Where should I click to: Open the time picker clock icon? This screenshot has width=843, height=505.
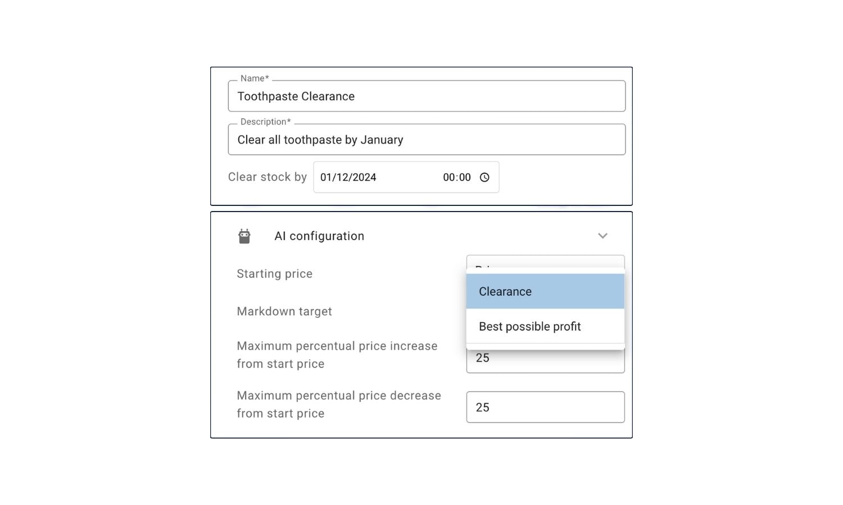(484, 177)
